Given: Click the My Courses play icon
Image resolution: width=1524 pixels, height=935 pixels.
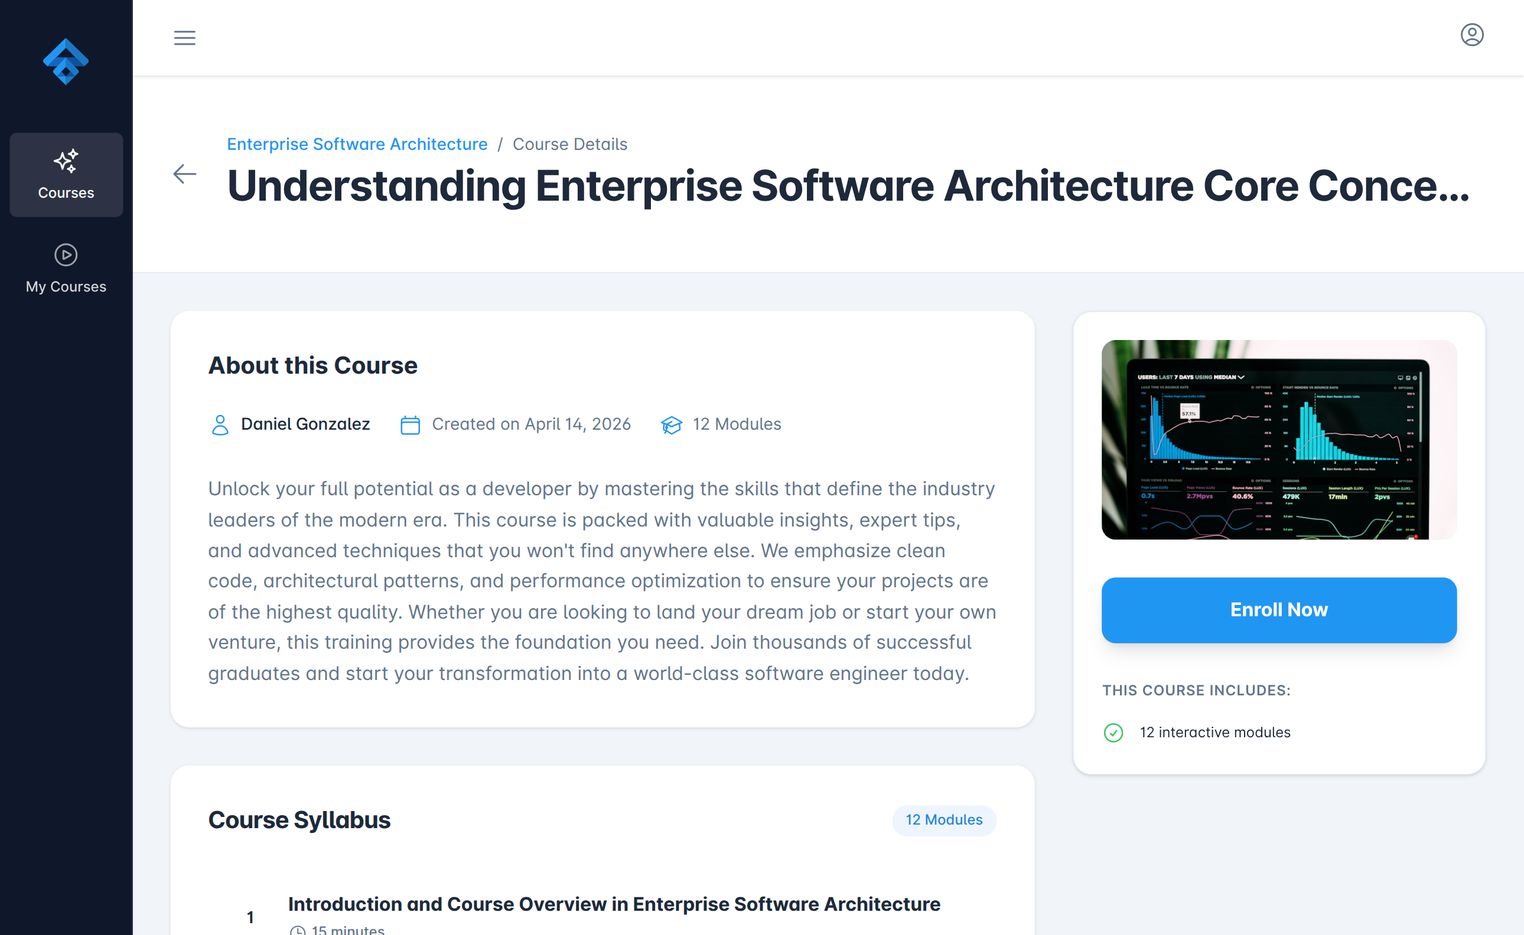Looking at the screenshot, I should pos(66,255).
